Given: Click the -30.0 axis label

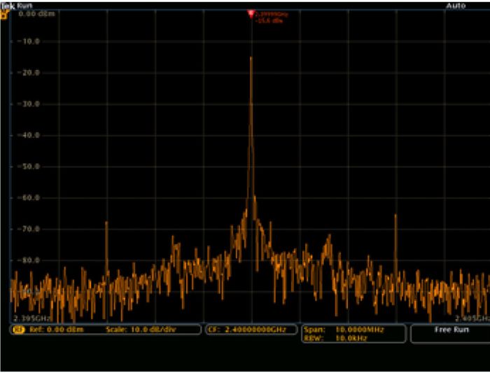Looking at the screenshot, I should click(29, 104).
